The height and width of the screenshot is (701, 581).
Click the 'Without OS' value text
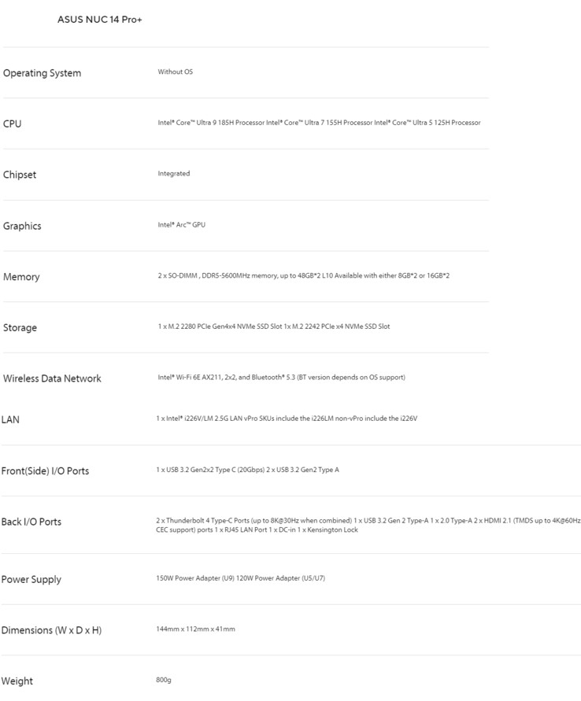[175, 72]
